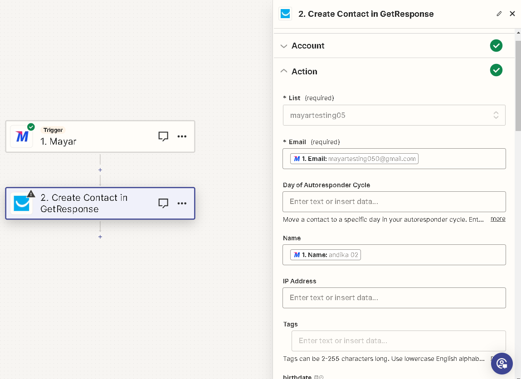Click the green check badge on Mayar
The image size is (521, 379).
(x=31, y=127)
